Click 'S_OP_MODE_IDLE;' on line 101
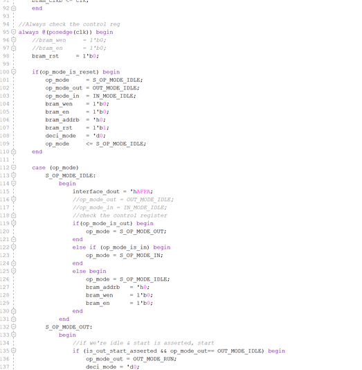 point(118,80)
